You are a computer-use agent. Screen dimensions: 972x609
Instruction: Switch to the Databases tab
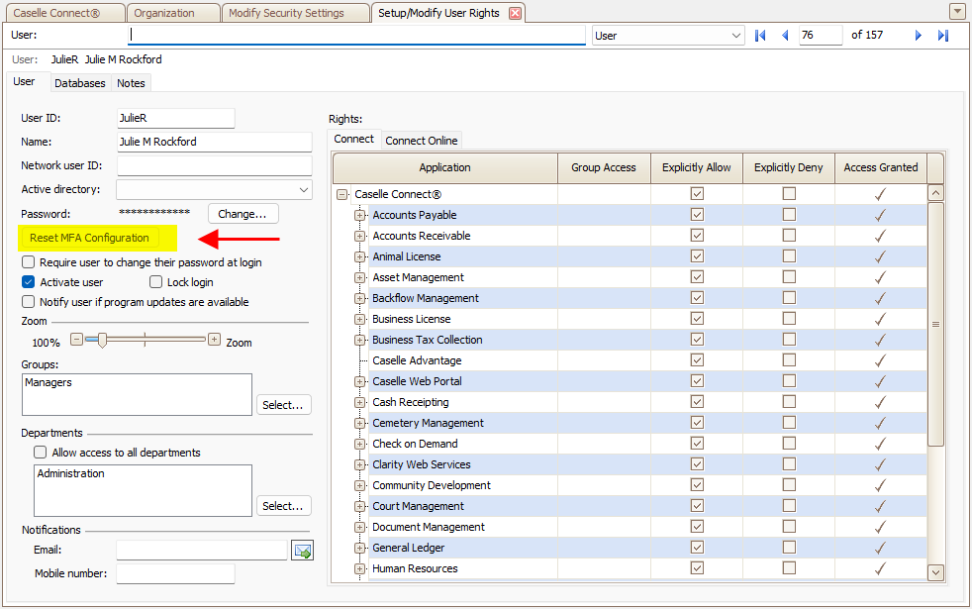[79, 83]
